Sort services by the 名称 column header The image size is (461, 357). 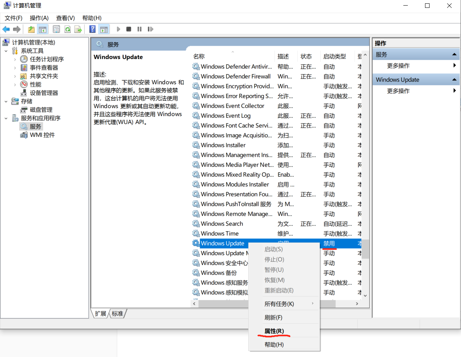tap(232, 57)
